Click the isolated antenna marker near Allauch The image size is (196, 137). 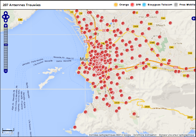pyautogui.click(x=170, y=23)
